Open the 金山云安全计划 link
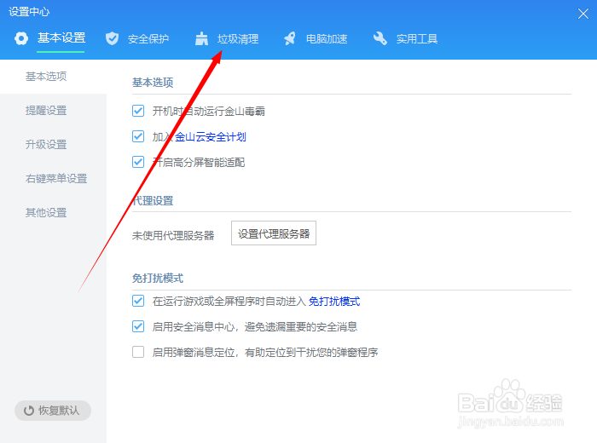 tap(210, 137)
